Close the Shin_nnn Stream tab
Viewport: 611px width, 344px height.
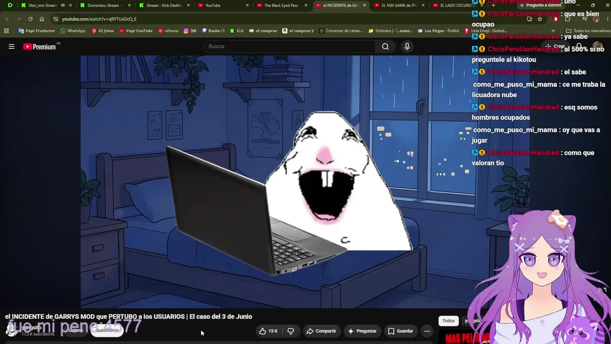click(x=71, y=5)
